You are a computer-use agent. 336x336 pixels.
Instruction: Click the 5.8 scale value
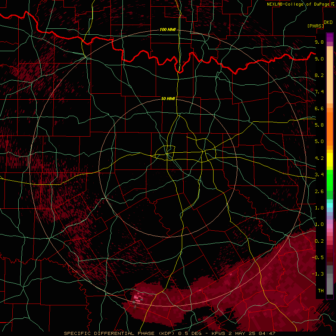click(319, 125)
